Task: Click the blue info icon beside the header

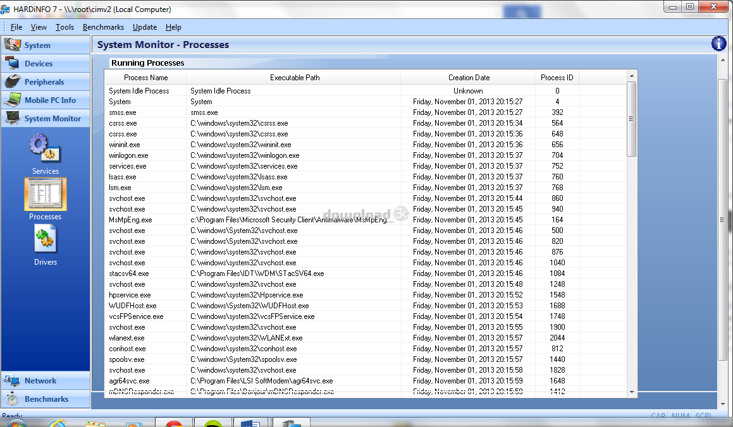Action: click(x=718, y=44)
